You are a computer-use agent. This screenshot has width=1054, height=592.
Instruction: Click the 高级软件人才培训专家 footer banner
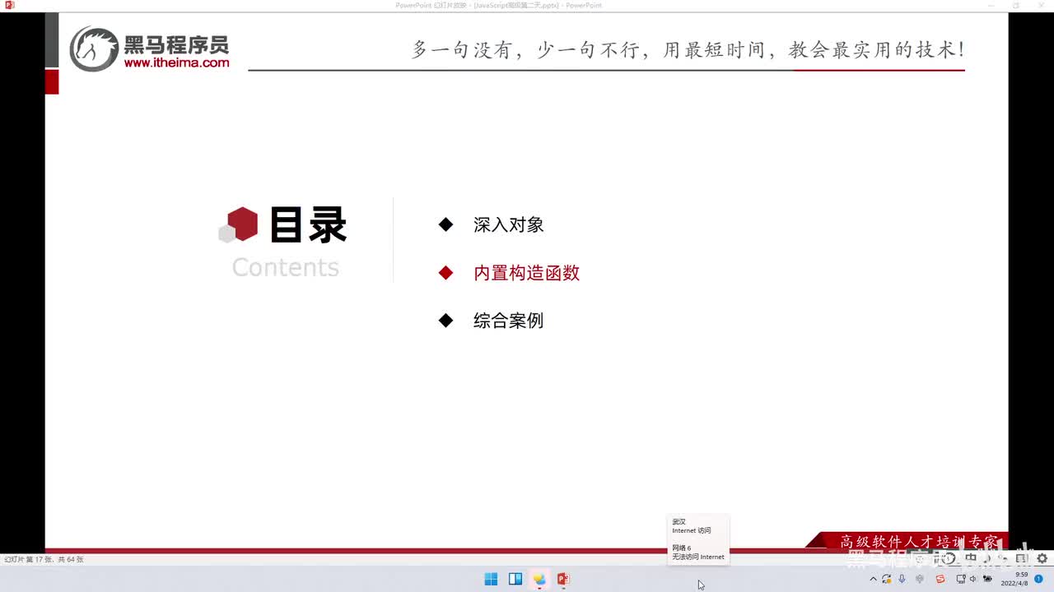pyautogui.click(x=918, y=541)
